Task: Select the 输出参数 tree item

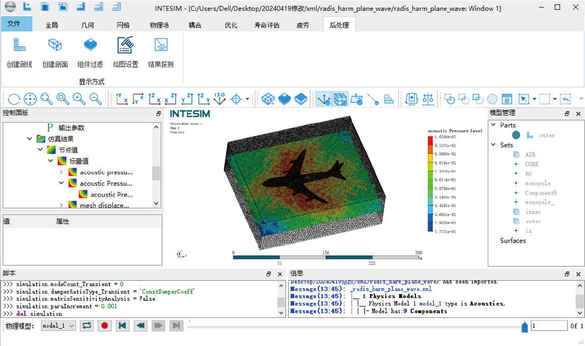Action: 71,127
